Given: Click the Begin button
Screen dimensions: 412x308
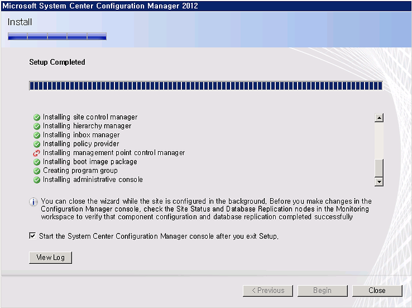Looking at the screenshot, I should 322,291.
